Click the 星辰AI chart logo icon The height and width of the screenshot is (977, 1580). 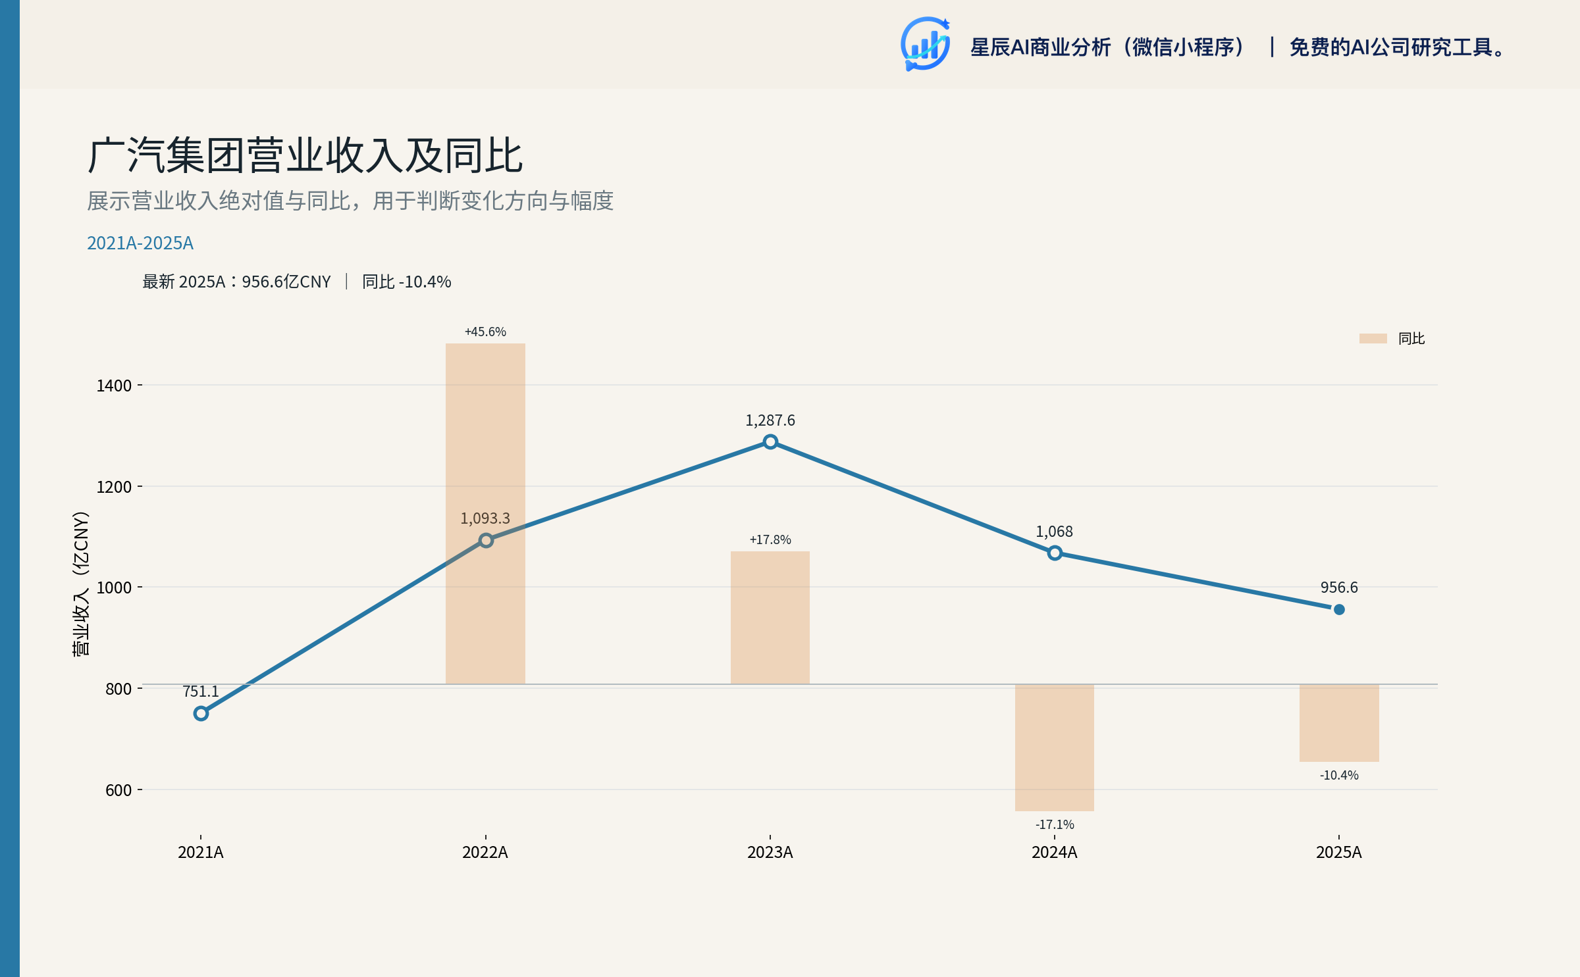coord(926,44)
